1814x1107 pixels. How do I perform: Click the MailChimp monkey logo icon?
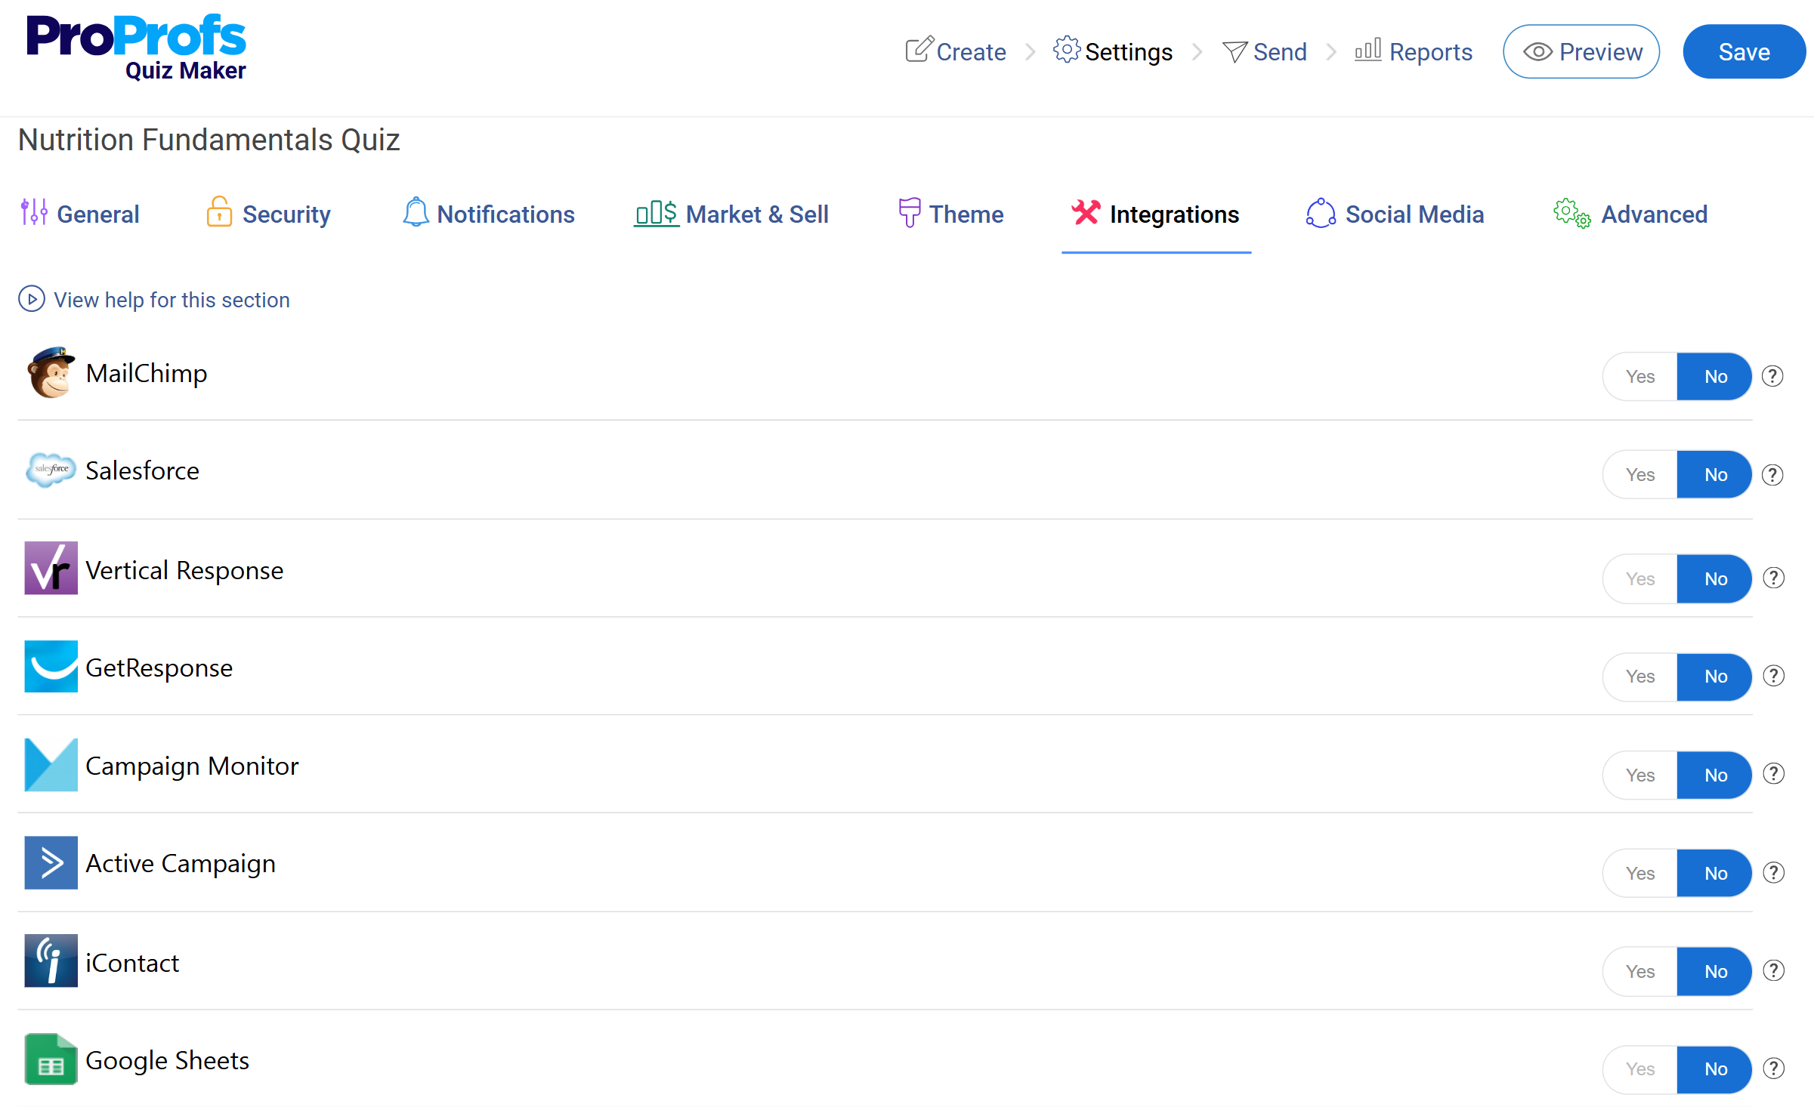[51, 373]
